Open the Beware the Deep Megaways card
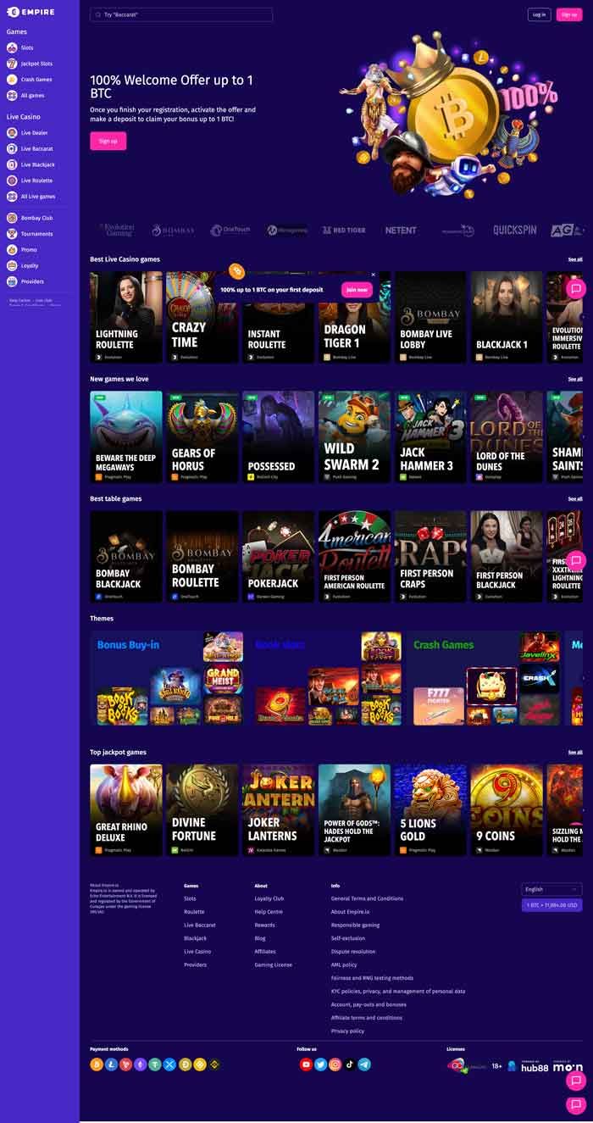This screenshot has width=593, height=1123. click(x=126, y=436)
